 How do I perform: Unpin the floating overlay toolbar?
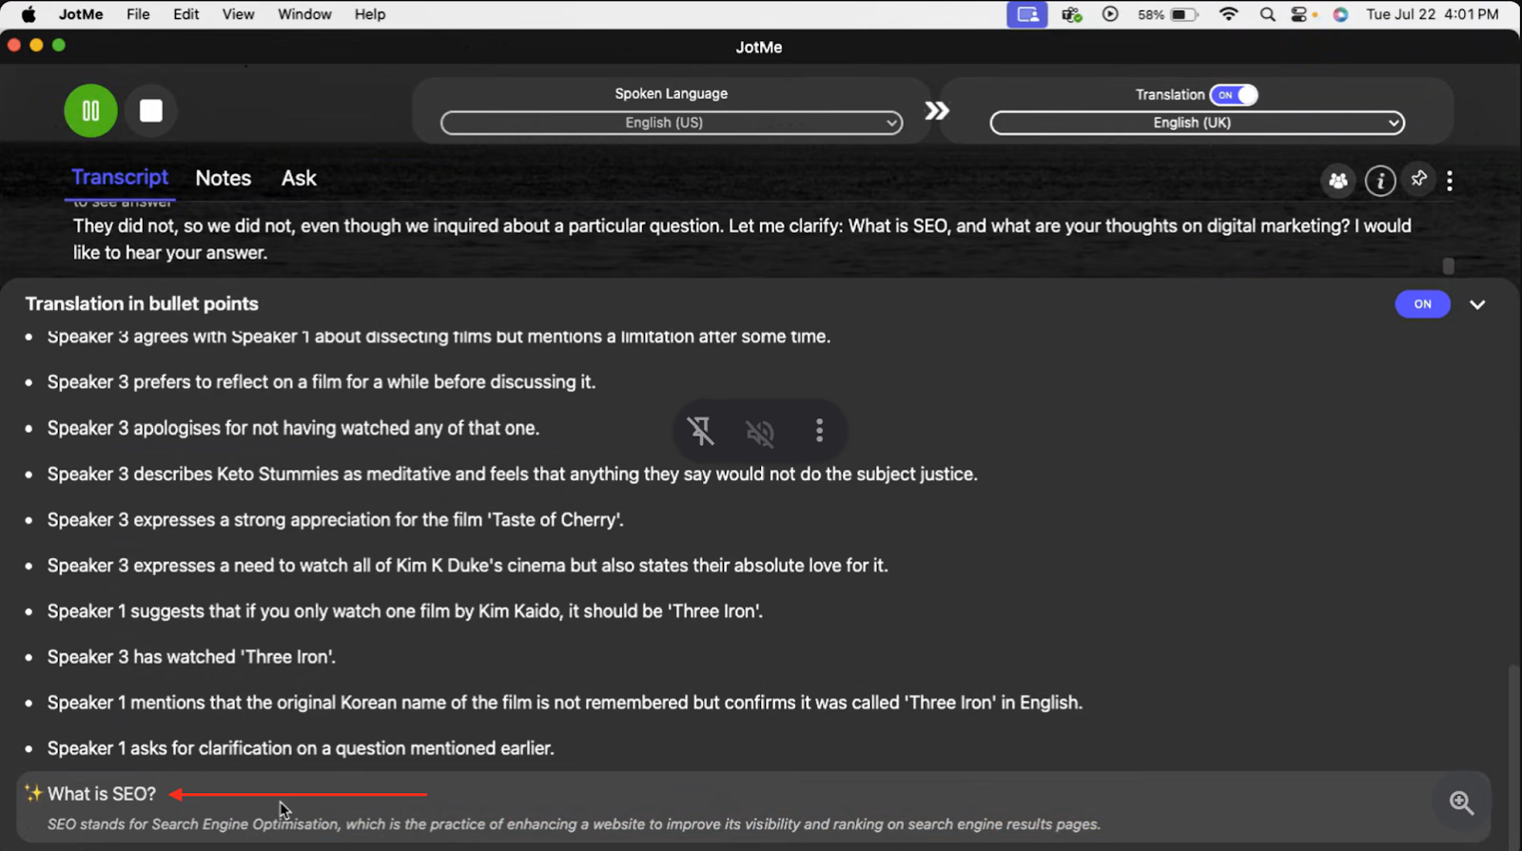click(x=701, y=431)
